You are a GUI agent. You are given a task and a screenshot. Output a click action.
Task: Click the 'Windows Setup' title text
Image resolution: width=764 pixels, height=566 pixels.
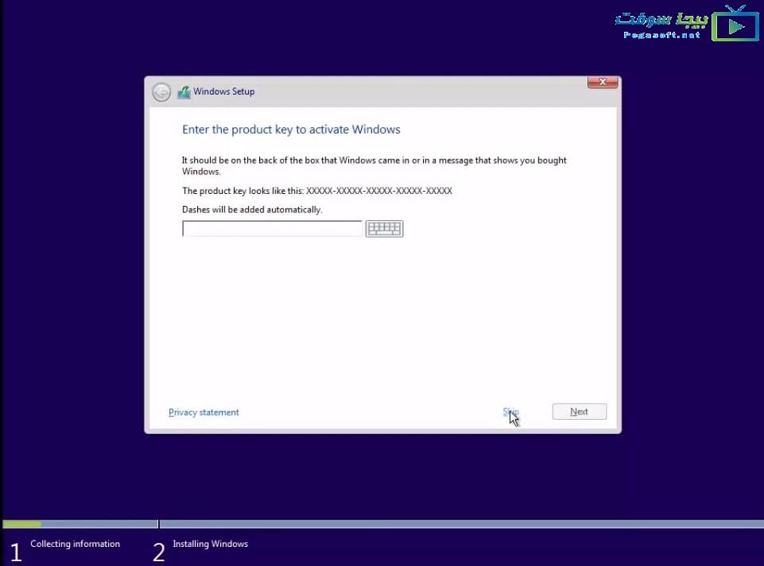223,91
